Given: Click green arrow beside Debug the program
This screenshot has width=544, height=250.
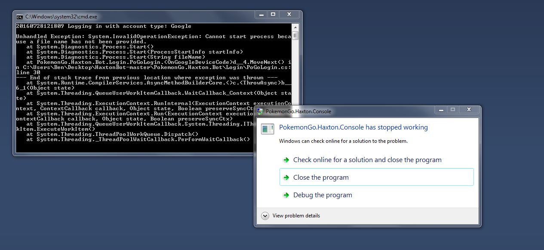Looking at the screenshot, I should [x=286, y=195].
